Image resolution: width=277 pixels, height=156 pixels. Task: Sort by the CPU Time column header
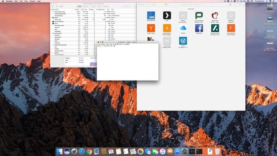[84, 10]
